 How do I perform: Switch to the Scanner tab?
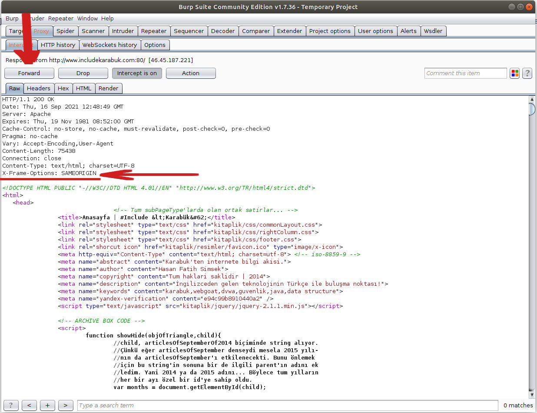click(93, 31)
